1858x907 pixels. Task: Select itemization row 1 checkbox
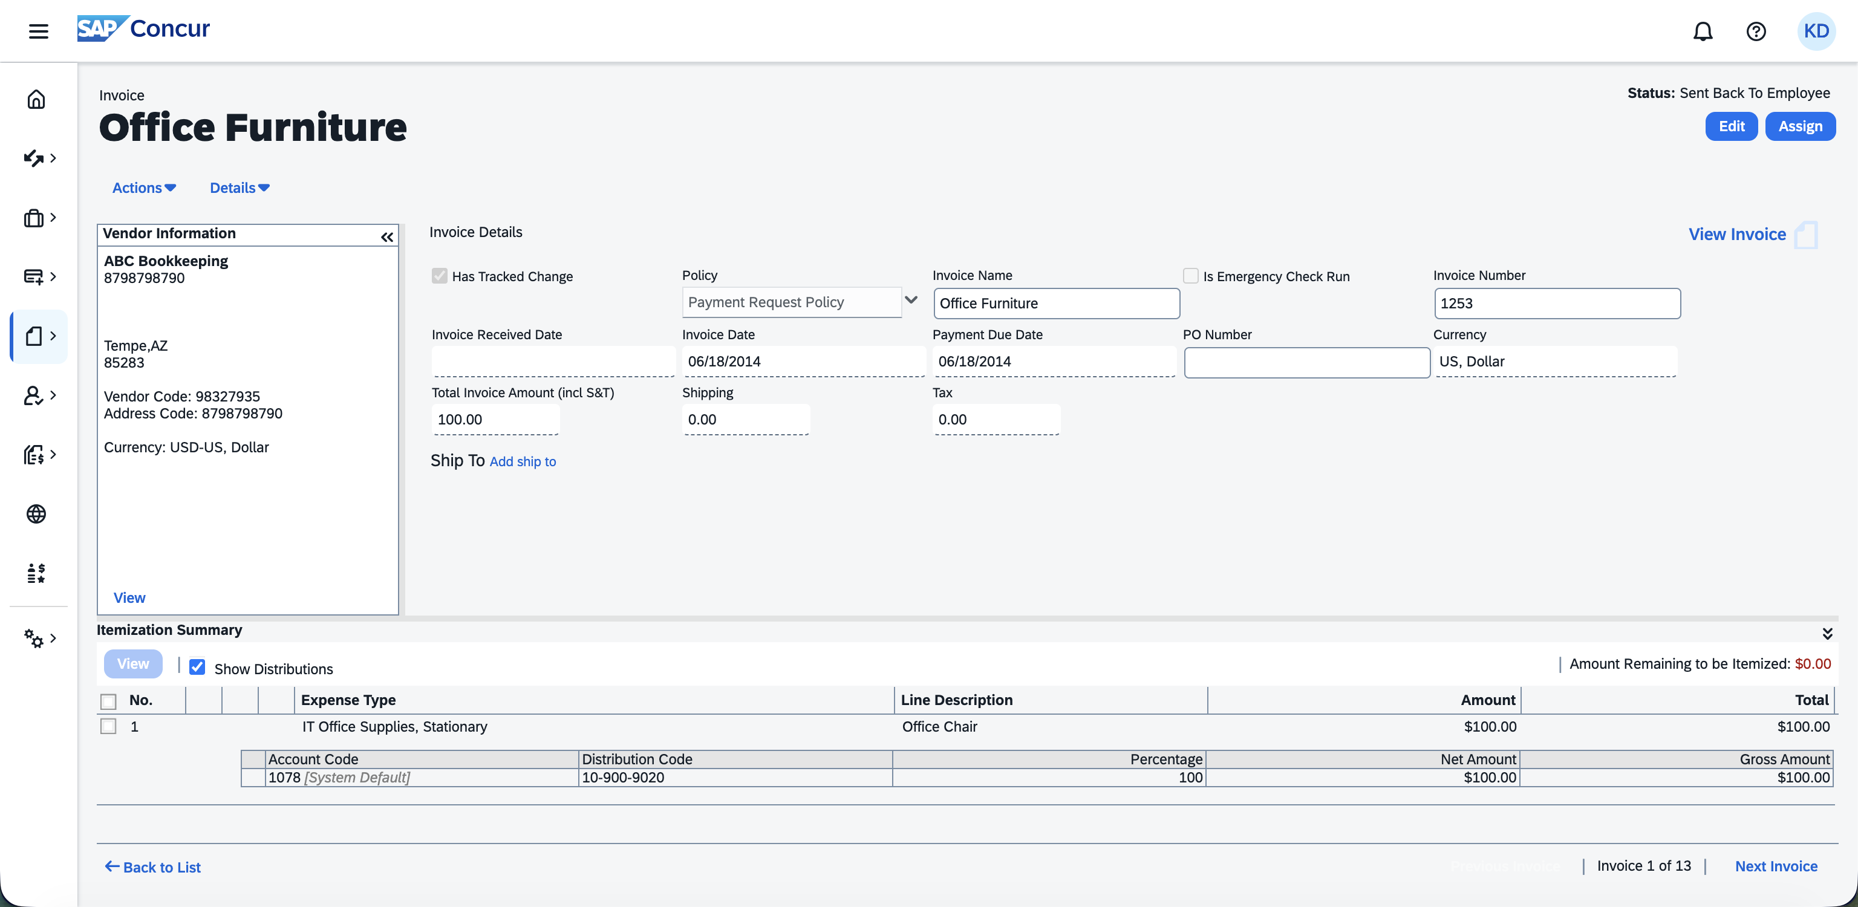(108, 726)
